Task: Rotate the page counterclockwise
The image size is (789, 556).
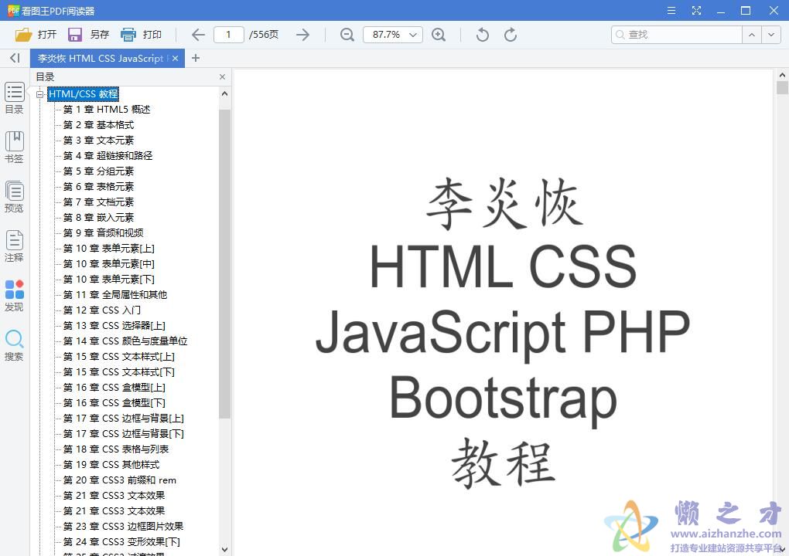Action: point(480,35)
